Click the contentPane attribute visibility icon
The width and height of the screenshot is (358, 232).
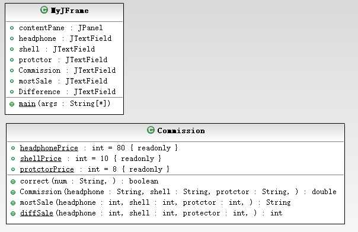point(12,28)
